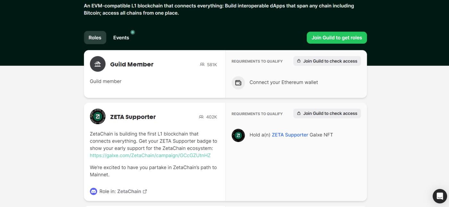Image resolution: width=449 pixels, height=207 pixels.
Task: Click the wallet icon beside Connect your Ethereum wallet
Action: tap(238, 82)
